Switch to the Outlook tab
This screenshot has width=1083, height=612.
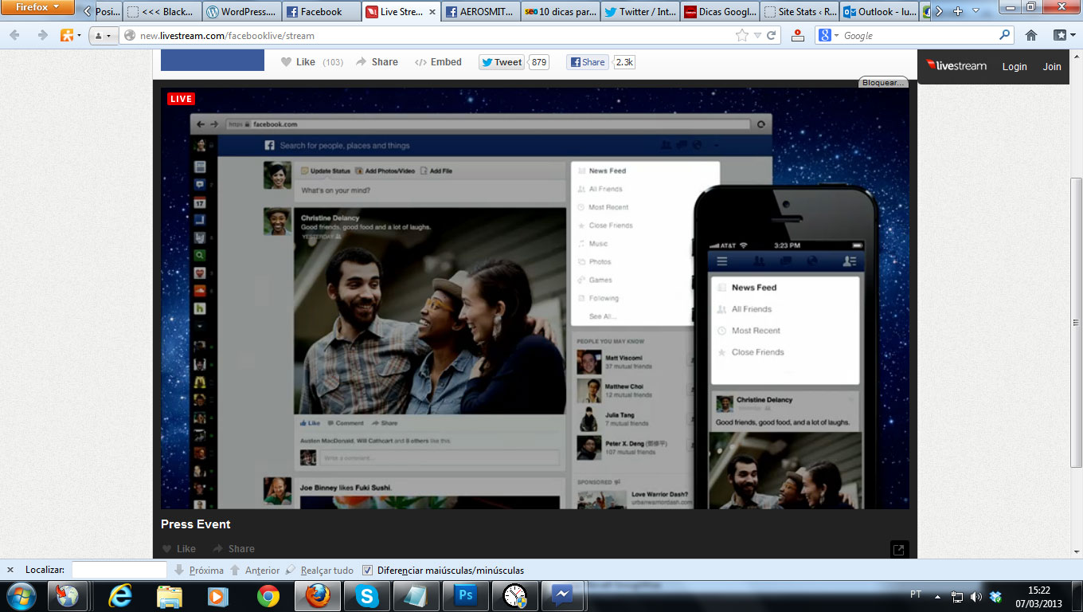click(x=879, y=12)
